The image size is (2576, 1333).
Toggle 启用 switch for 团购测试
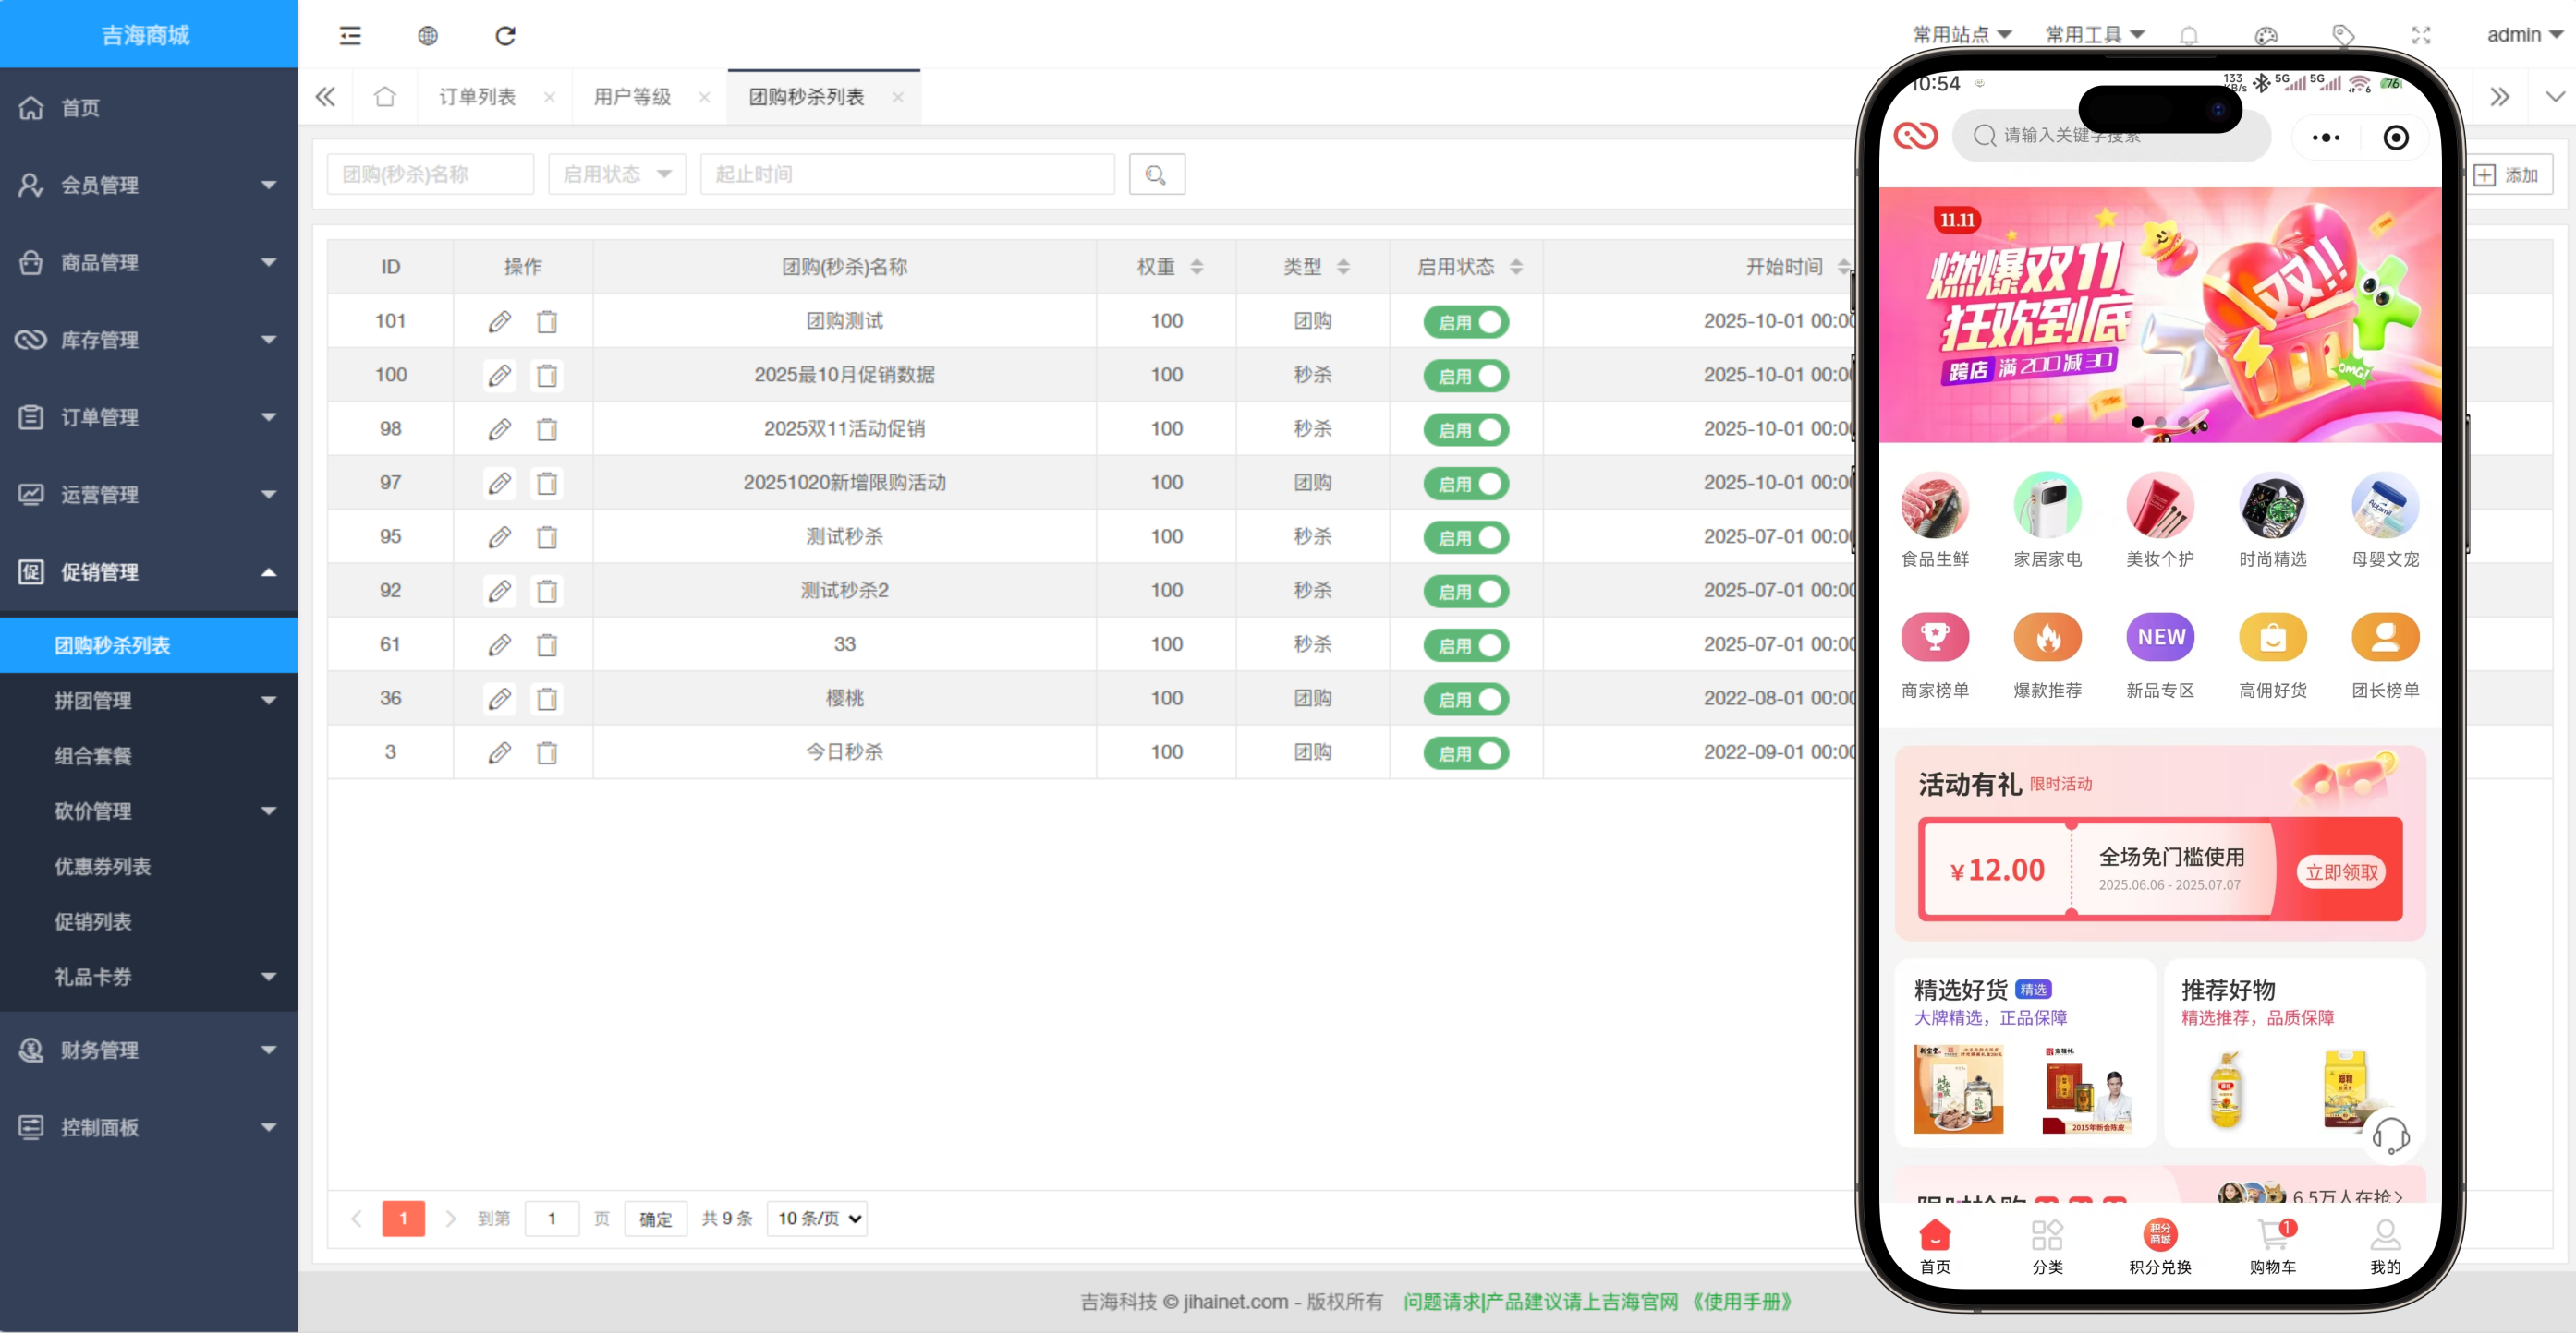(x=1465, y=322)
